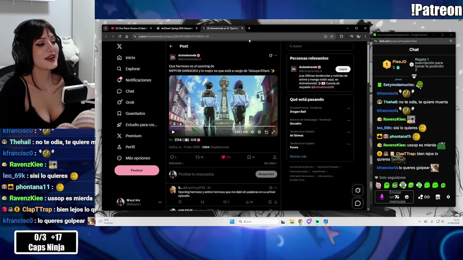This screenshot has width=463, height=260.
Task: Open File Explorer from taskbar
Action: [292, 222]
